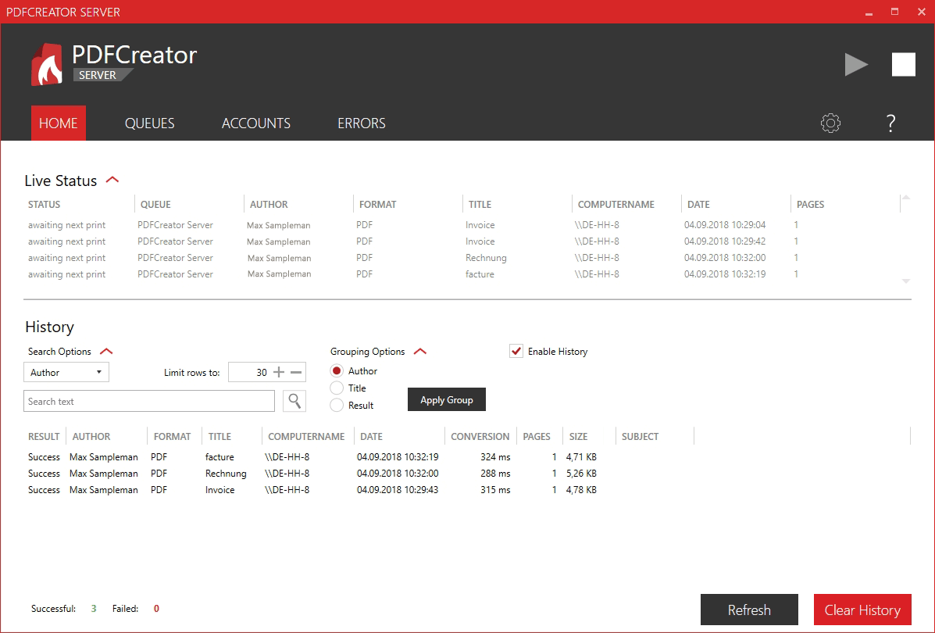Stop the server using the Stop icon

(903, 65)
